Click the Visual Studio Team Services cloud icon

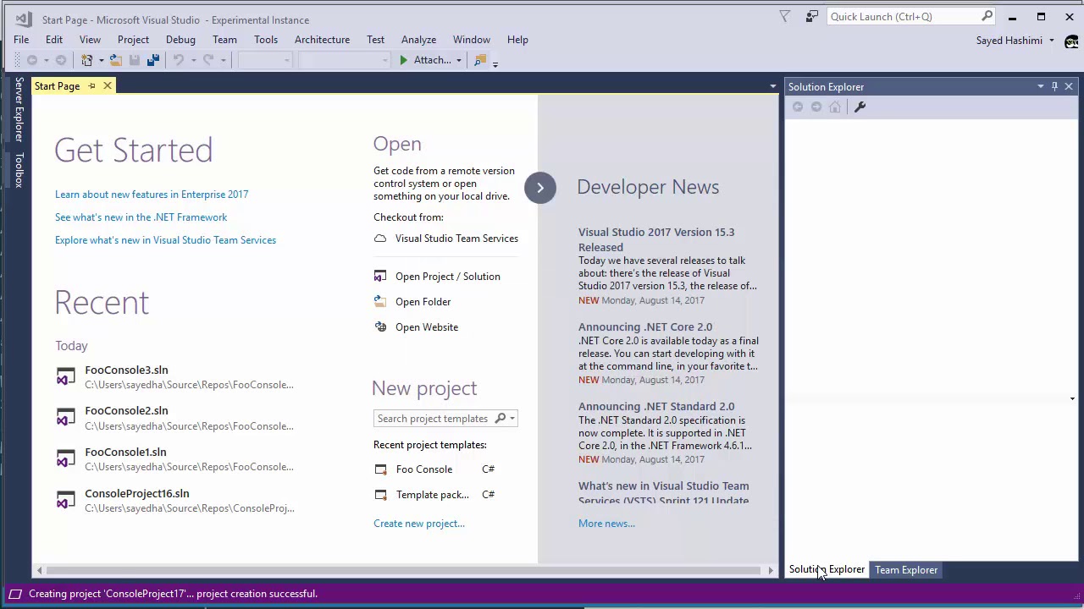pos(380,239)
